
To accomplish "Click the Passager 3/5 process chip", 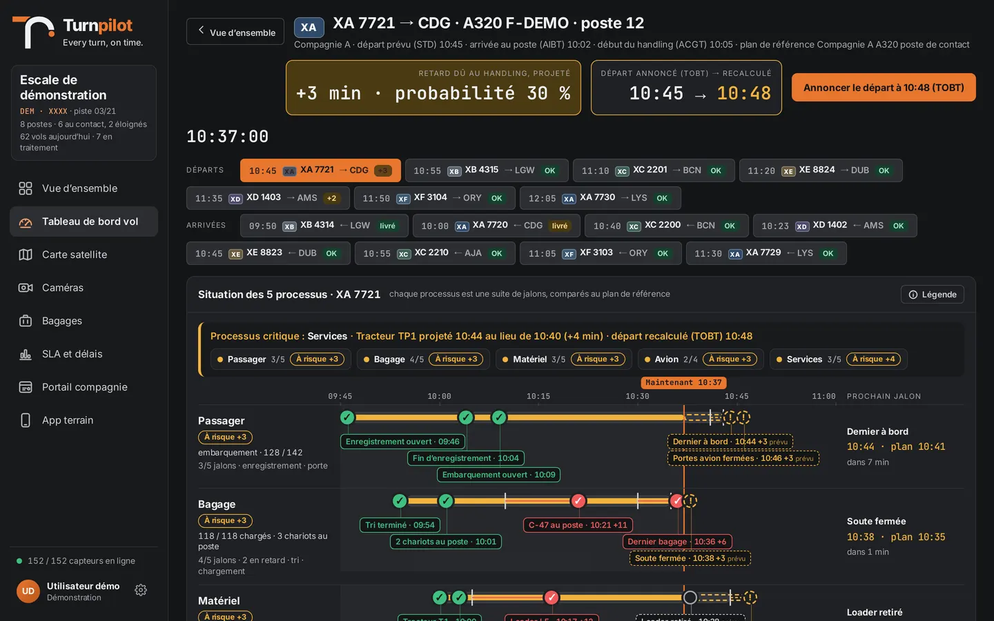I will (x=281, y=359).
